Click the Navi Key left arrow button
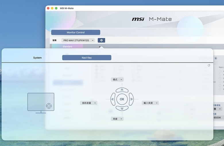Viewport: 224px width, 146px height. [113, 99]
